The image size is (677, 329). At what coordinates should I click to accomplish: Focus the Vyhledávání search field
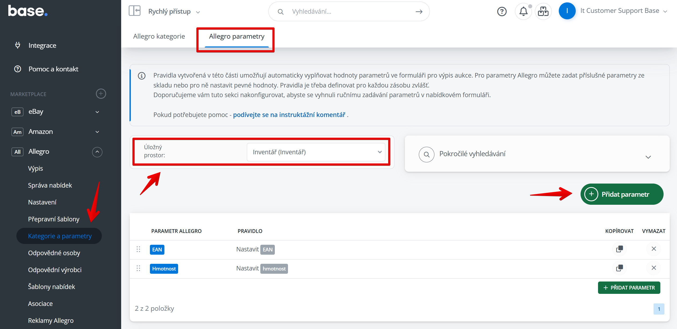[x=349, y=12]
